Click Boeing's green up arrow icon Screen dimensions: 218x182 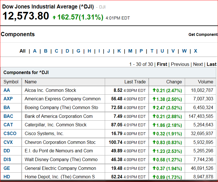click(154, 107)
